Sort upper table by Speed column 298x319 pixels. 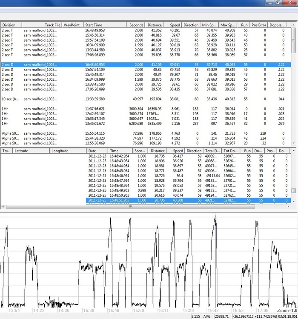(x=173, y=25)
